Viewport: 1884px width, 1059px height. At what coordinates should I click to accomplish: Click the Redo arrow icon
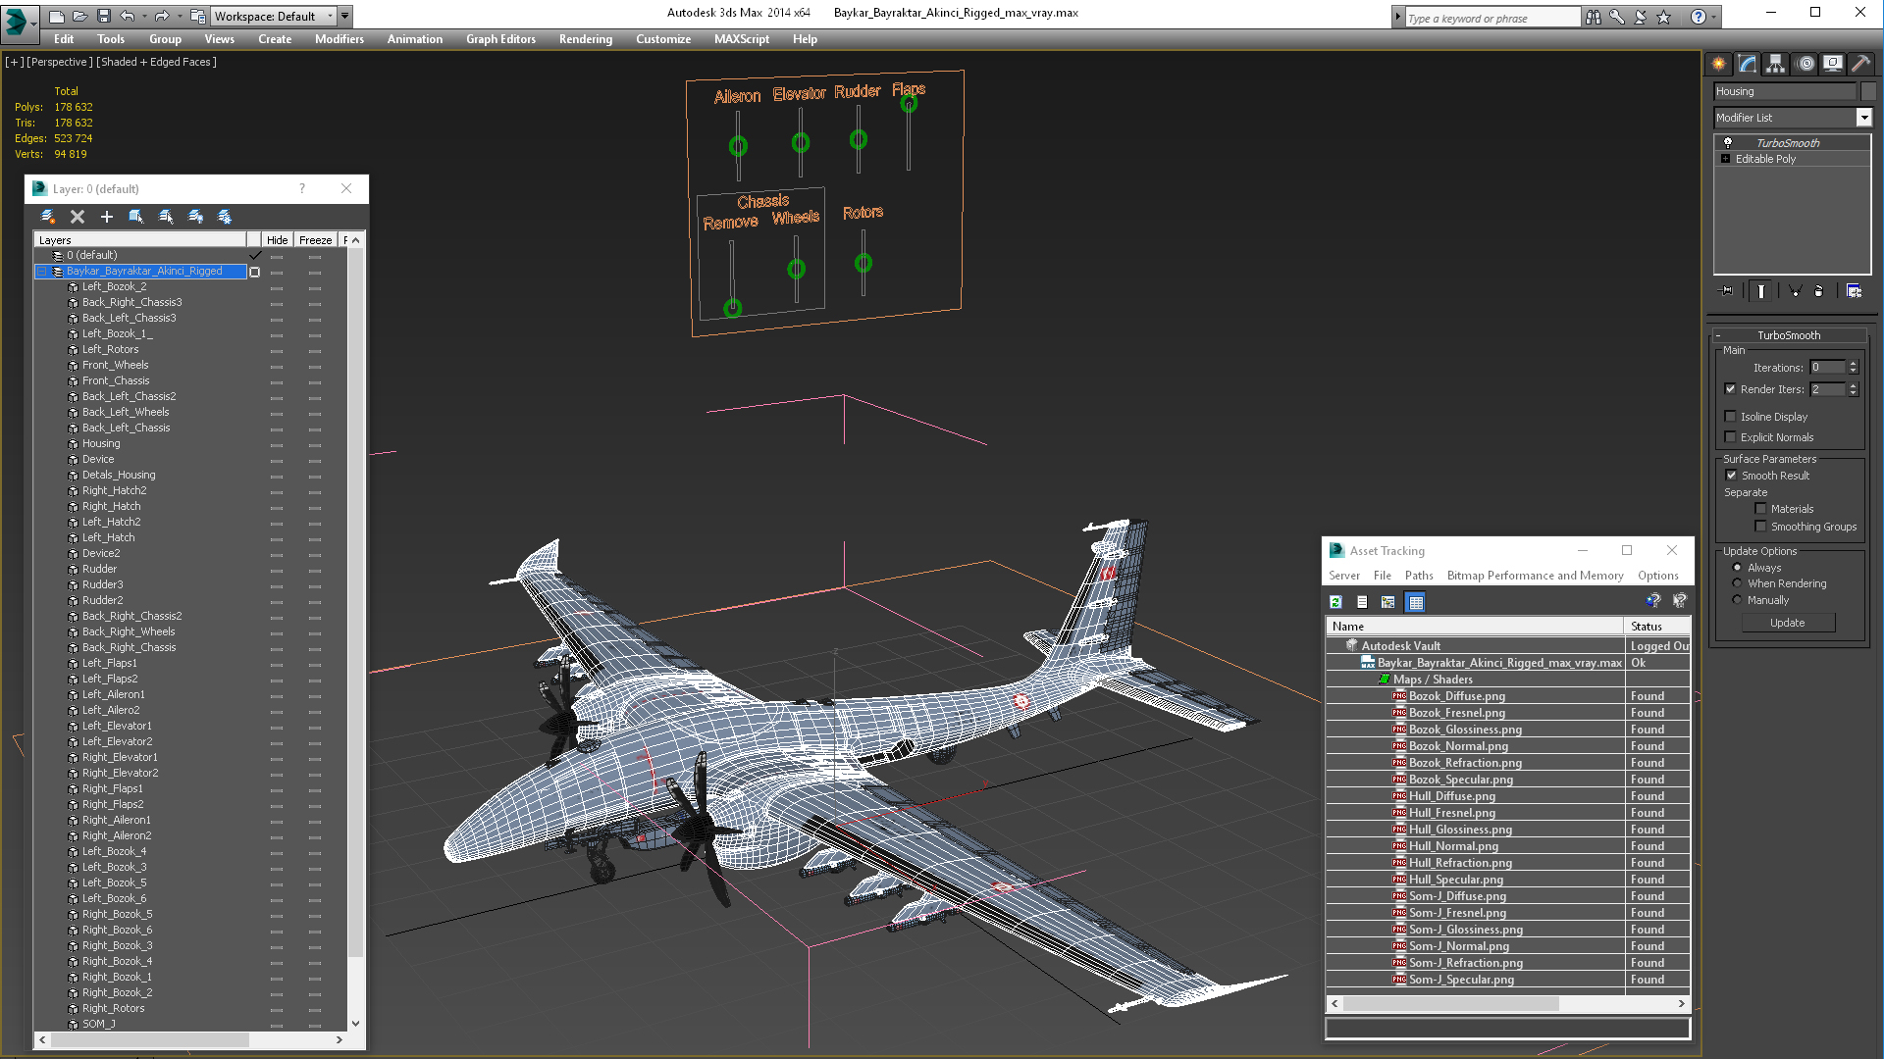[x=162, y=16]
